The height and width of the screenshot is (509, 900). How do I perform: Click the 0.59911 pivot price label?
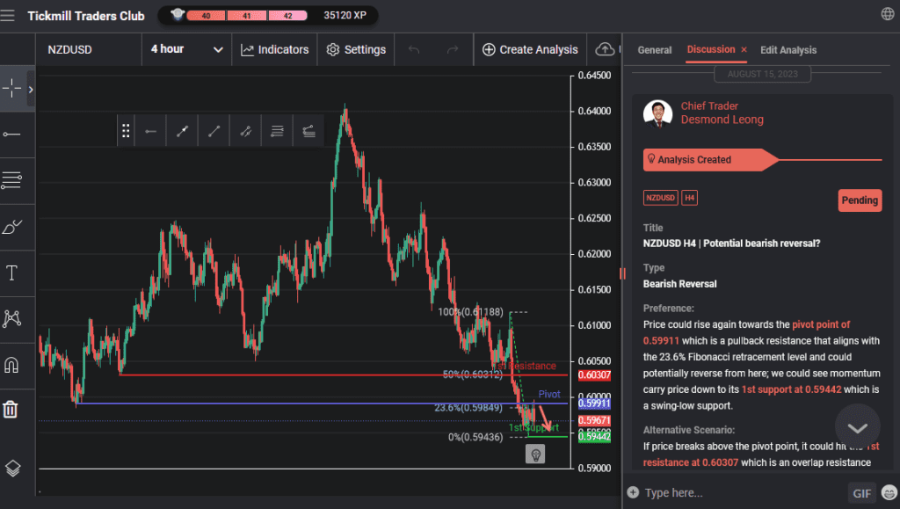[594, 404]
